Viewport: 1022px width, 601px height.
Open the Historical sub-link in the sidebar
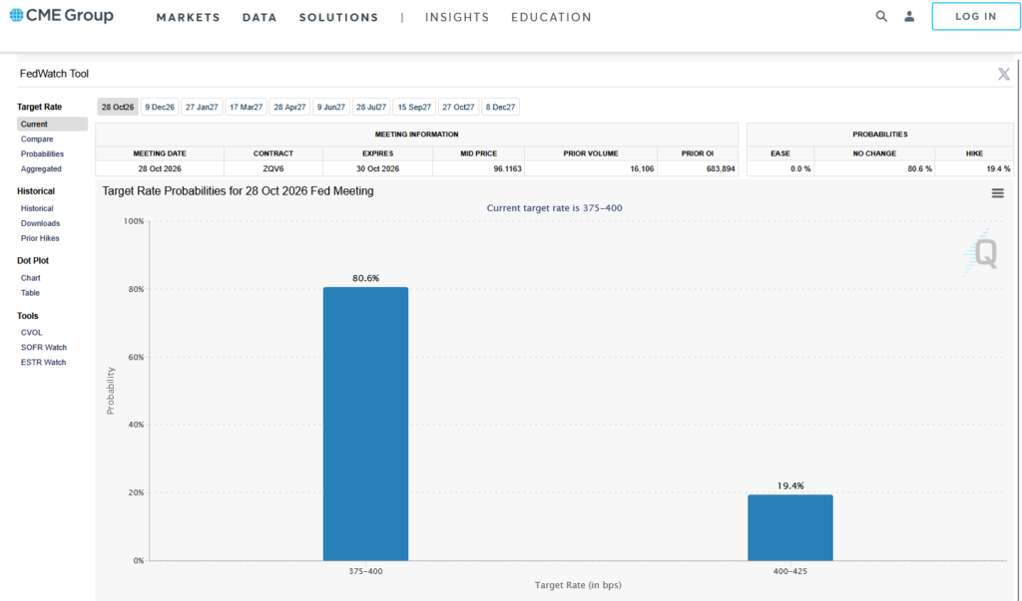[x=37, y=209]
